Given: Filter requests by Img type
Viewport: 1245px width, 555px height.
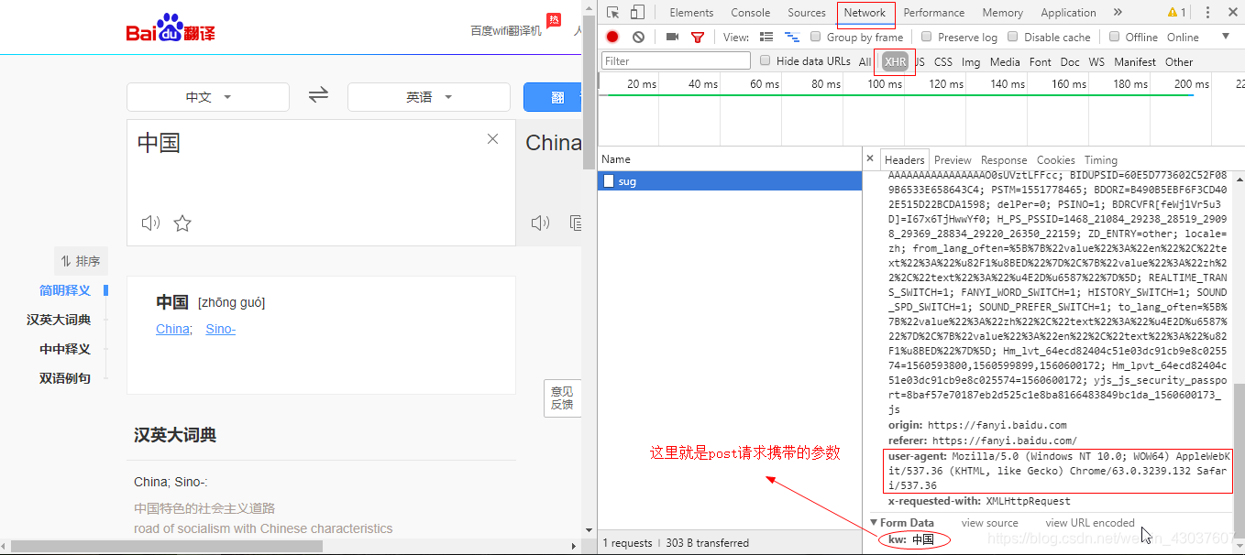Looking at the screenshot, I should (x=971, y=61).
